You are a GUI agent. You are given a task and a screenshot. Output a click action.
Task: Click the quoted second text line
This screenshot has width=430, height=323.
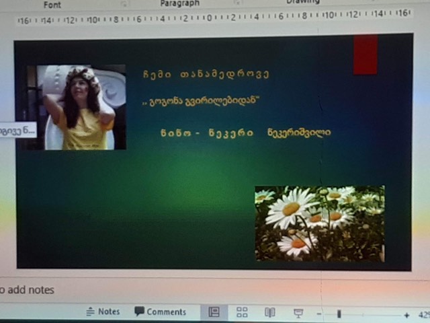point(201,102)
